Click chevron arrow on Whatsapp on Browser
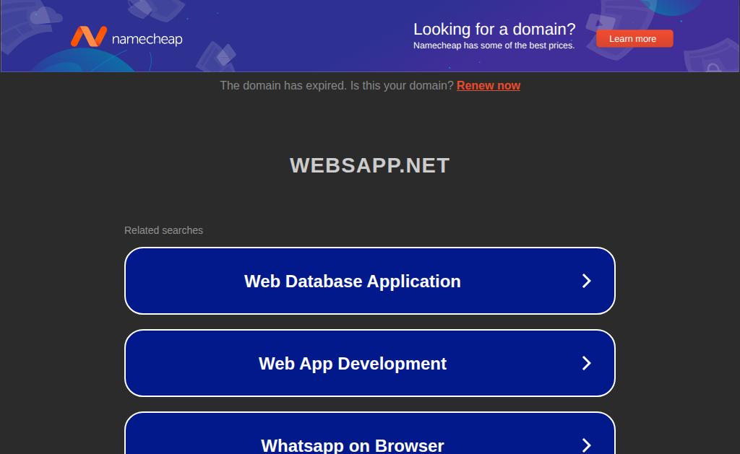Screen dimensions: 740x454 pos(586,445)
